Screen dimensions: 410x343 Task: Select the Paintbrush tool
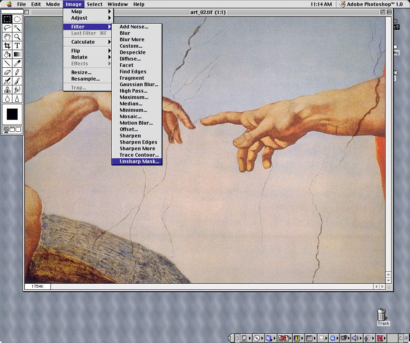click(17, 81)
